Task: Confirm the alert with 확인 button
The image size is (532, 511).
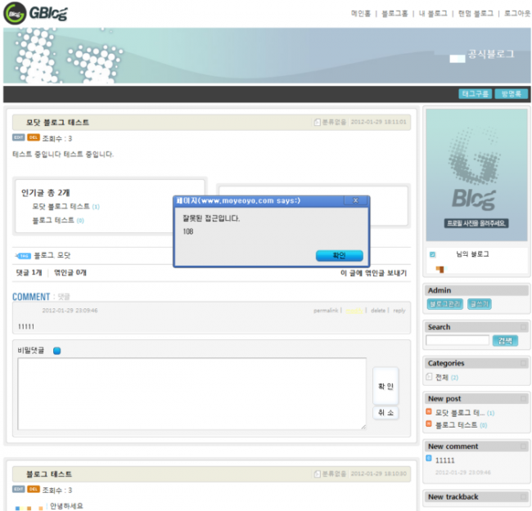Action: [340, 255]
